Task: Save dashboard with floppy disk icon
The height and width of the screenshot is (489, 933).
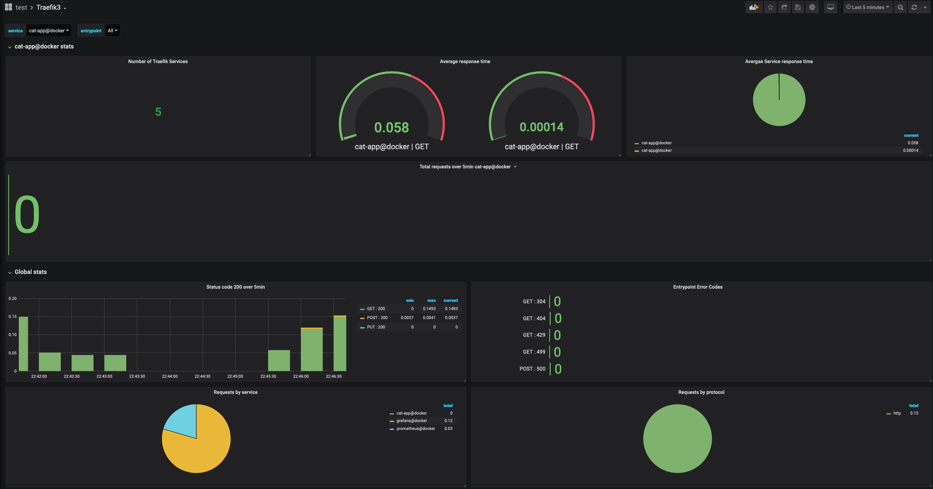Action: pos(798,7)
